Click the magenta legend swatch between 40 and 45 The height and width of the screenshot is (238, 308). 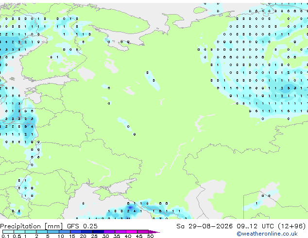(132, 232)
